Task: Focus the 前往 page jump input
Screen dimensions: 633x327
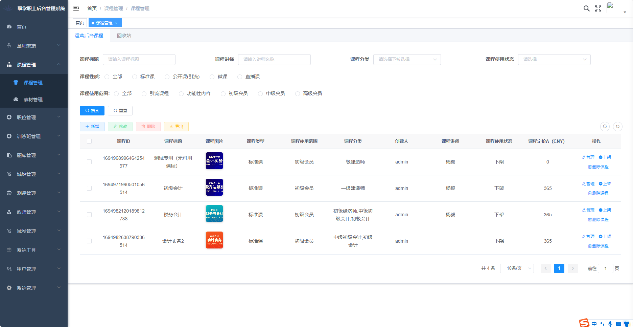Action: (606, 268)
